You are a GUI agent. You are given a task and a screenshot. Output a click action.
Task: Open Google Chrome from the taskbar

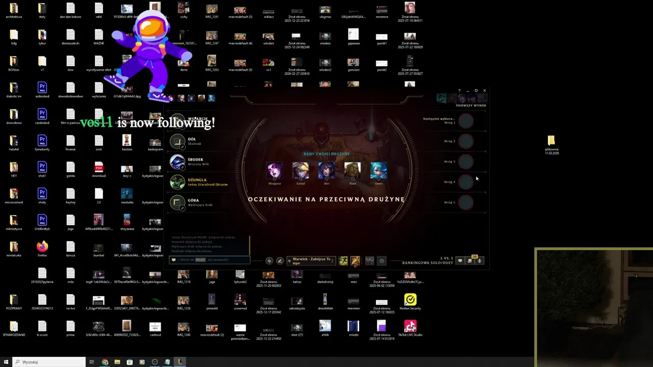[x=105, y=362]
